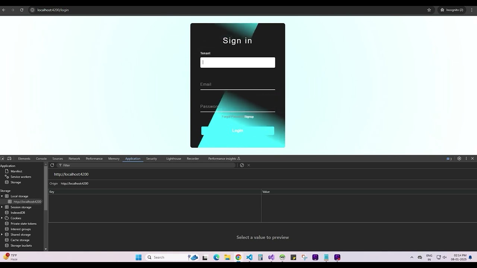This screenshot has width=477, height=268.
Task: Click the inspect element picker icon
Action: tap(3, 159)
